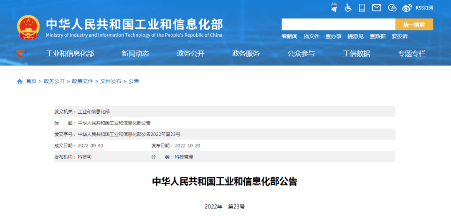This screenshot has height=219, width=451.
Task: Click the red swirl icon beside navigation
Action: [x=20, y=53]
